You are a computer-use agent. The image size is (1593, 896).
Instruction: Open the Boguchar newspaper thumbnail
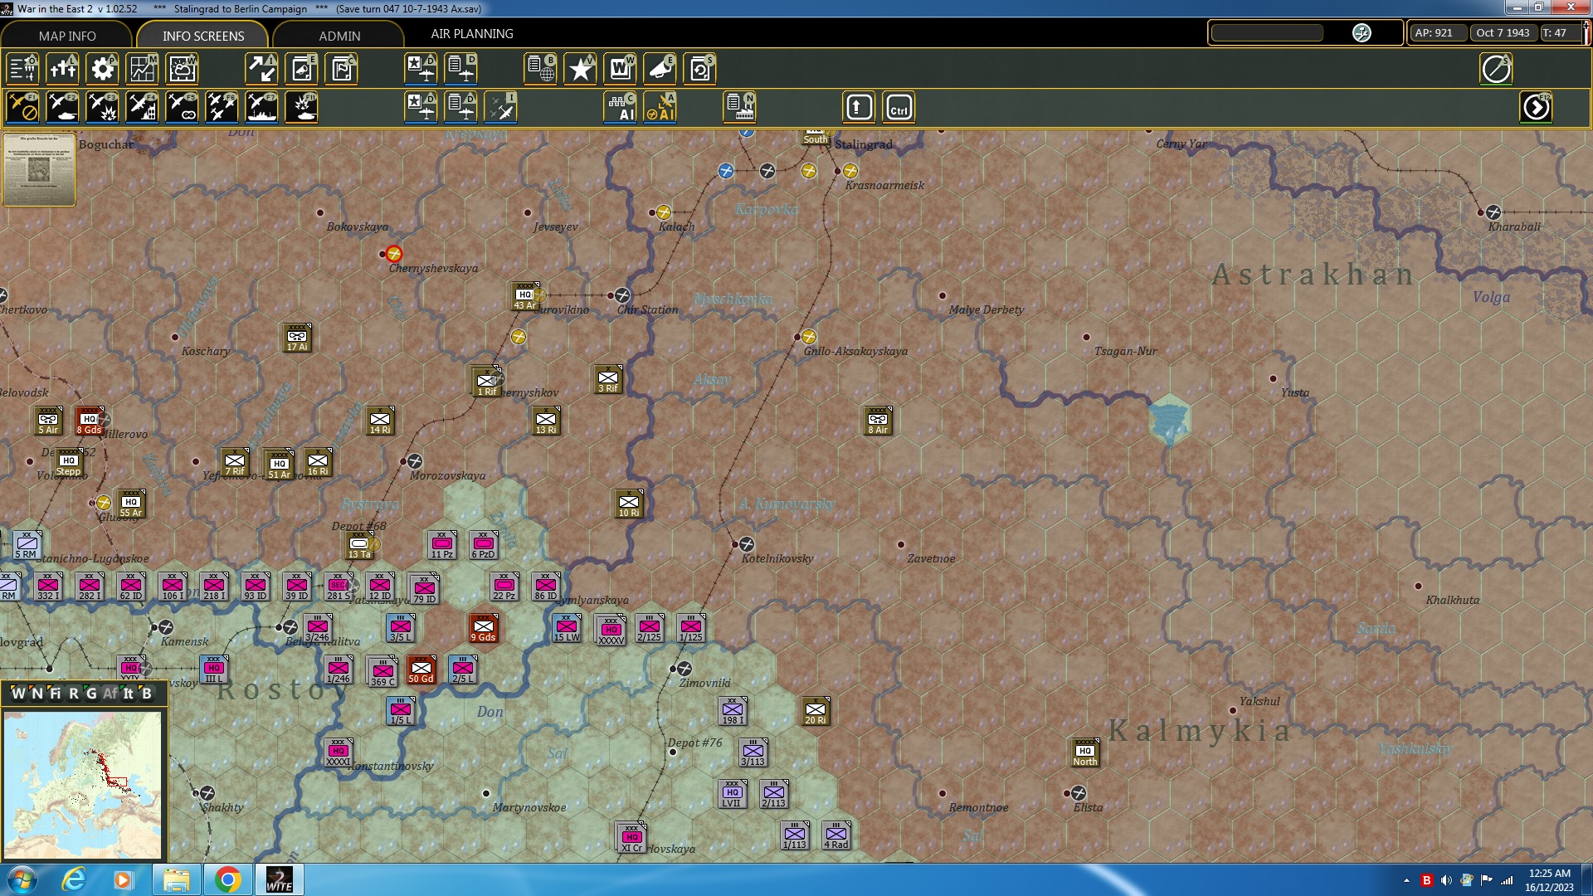37,170
